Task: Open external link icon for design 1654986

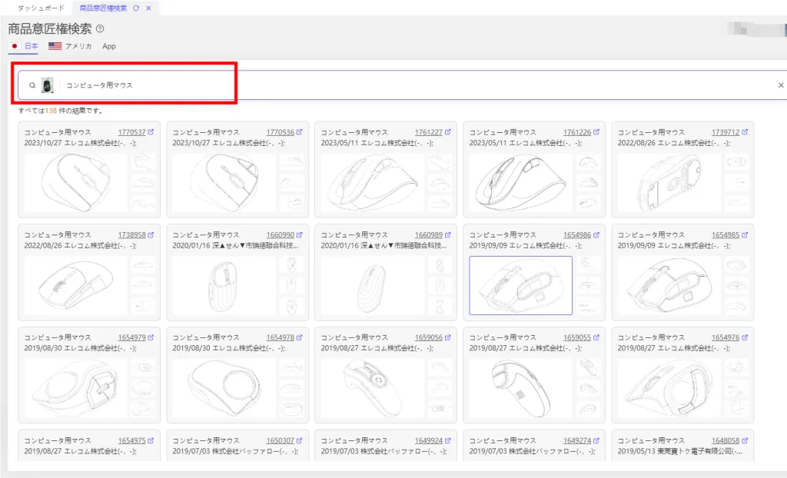Action: click(596, 234)
